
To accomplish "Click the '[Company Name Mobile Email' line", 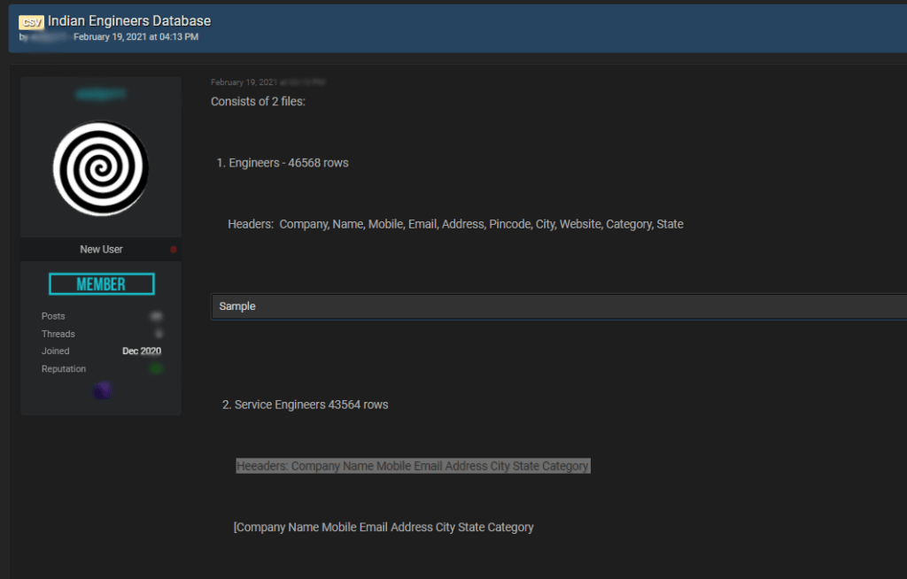I will (384, 528).
